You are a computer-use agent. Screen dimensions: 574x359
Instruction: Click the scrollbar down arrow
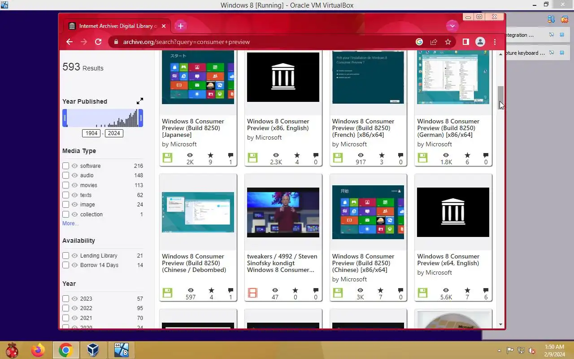501,324
